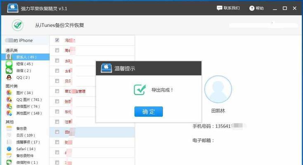Click 从iTunes备份文件恢复 heading
Image resolution: width=303 pixels, height=165 pixels.
(x=59, y=25)
